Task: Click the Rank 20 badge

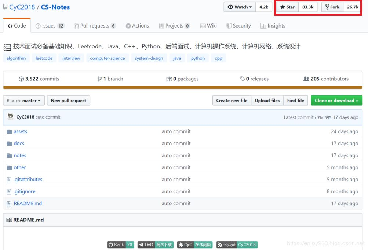Action: (121, 244)
